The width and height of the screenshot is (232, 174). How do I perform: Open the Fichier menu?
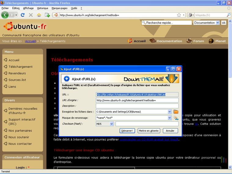5,8
